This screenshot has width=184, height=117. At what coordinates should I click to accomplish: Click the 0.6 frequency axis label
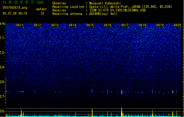pyautogui.click(x=3, y=111)
